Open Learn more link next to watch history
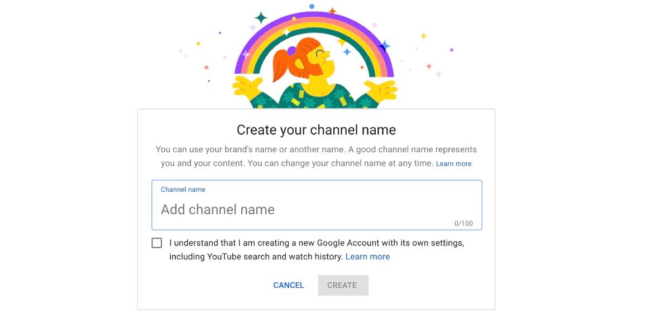The image size is (670, 314). point(367,257)
